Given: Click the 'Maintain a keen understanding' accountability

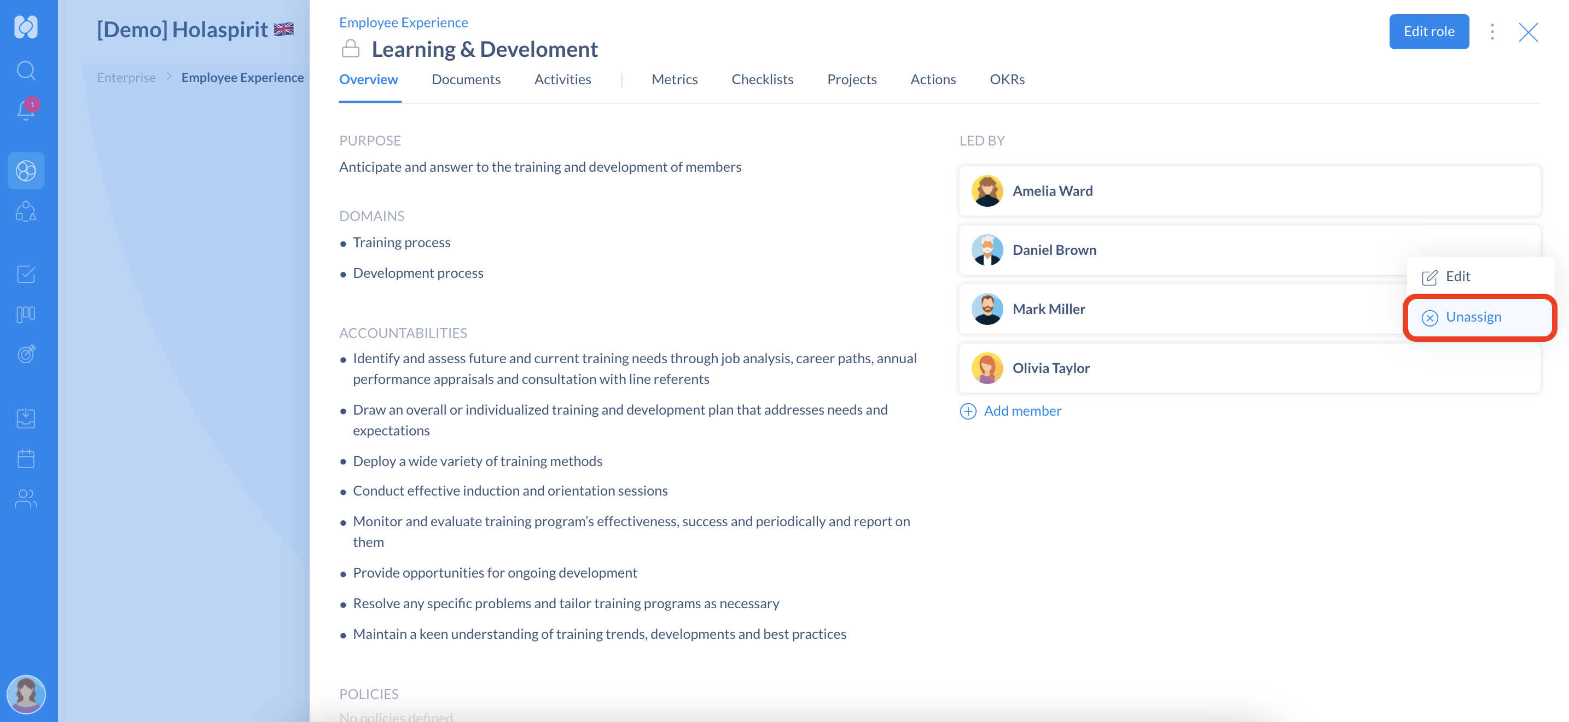Looking at the screenshot, I should coord(600,634).
